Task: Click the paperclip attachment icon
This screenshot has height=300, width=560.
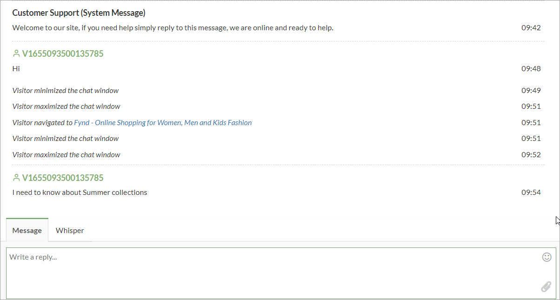Action: click(546, 287)
